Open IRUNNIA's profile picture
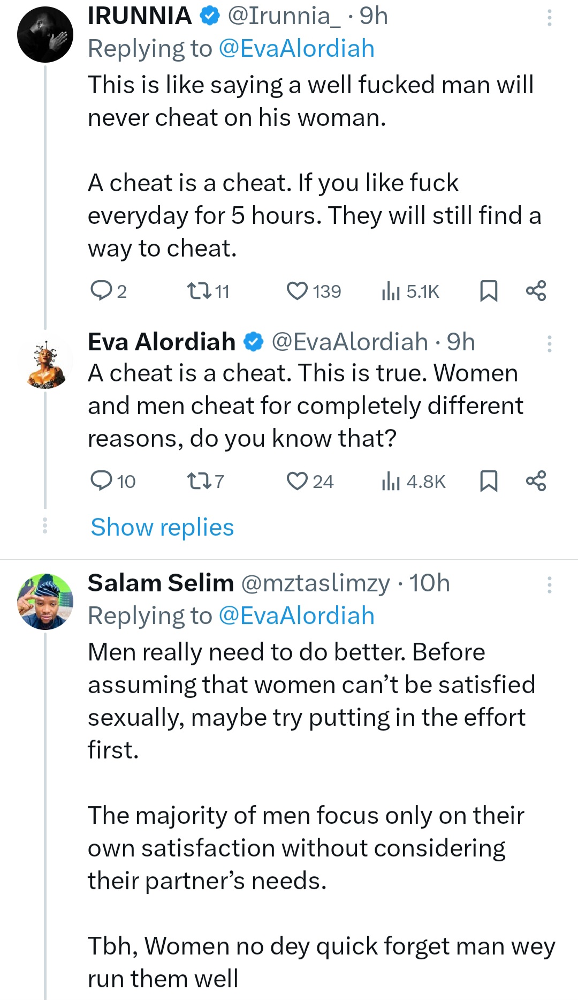Screen dimensions: 578x1000 tap(45, 35)
